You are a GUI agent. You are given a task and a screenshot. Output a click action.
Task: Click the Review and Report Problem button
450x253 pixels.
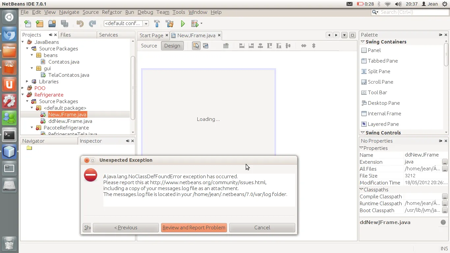tap(194, 228)
